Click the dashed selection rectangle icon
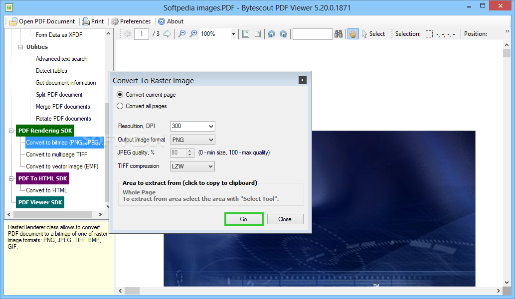Viewport: 515px width, 299px height. (x=429, y=34)
